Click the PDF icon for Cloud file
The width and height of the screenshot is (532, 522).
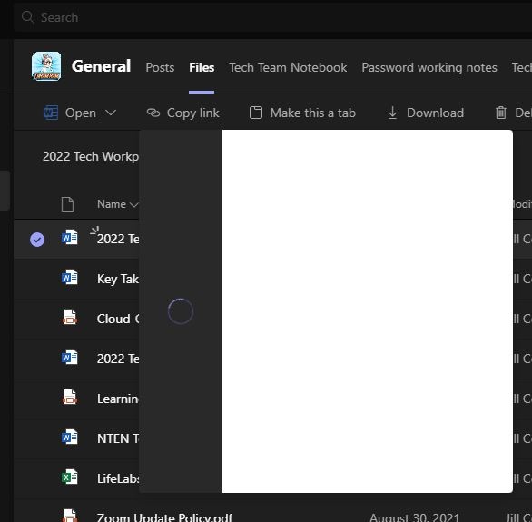70,318
